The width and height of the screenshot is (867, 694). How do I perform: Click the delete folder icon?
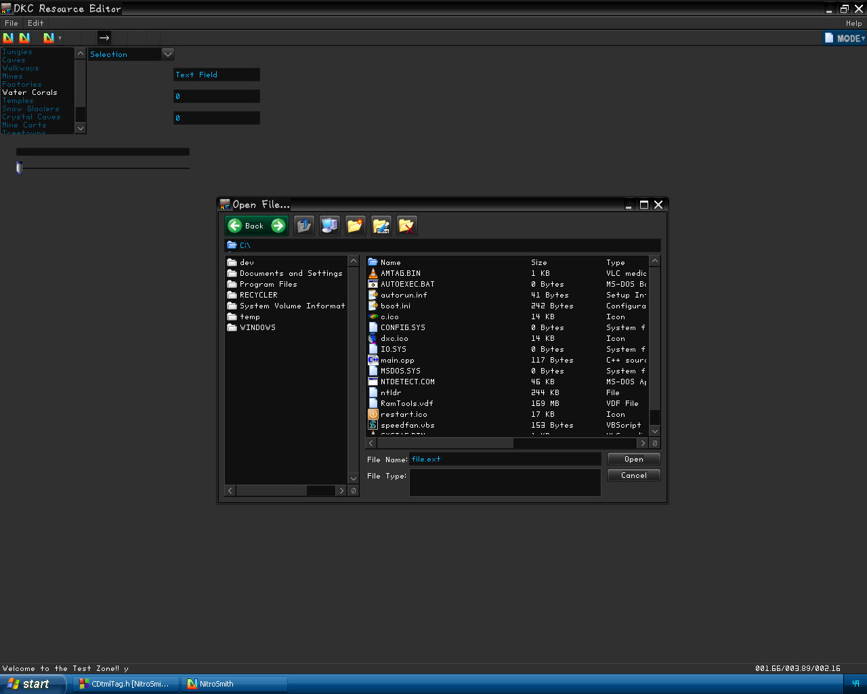(x=406, y=226)
